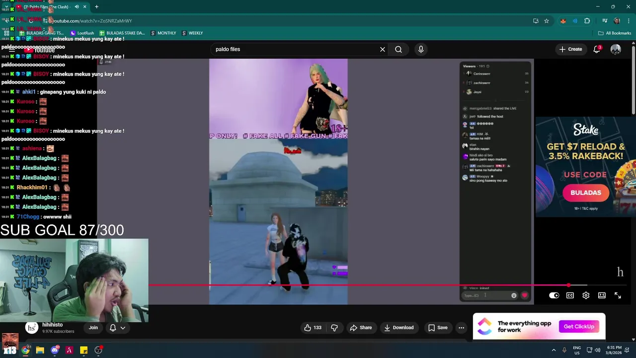
Task: Start voice search with the microphone icon
Action: pos(421,49)
